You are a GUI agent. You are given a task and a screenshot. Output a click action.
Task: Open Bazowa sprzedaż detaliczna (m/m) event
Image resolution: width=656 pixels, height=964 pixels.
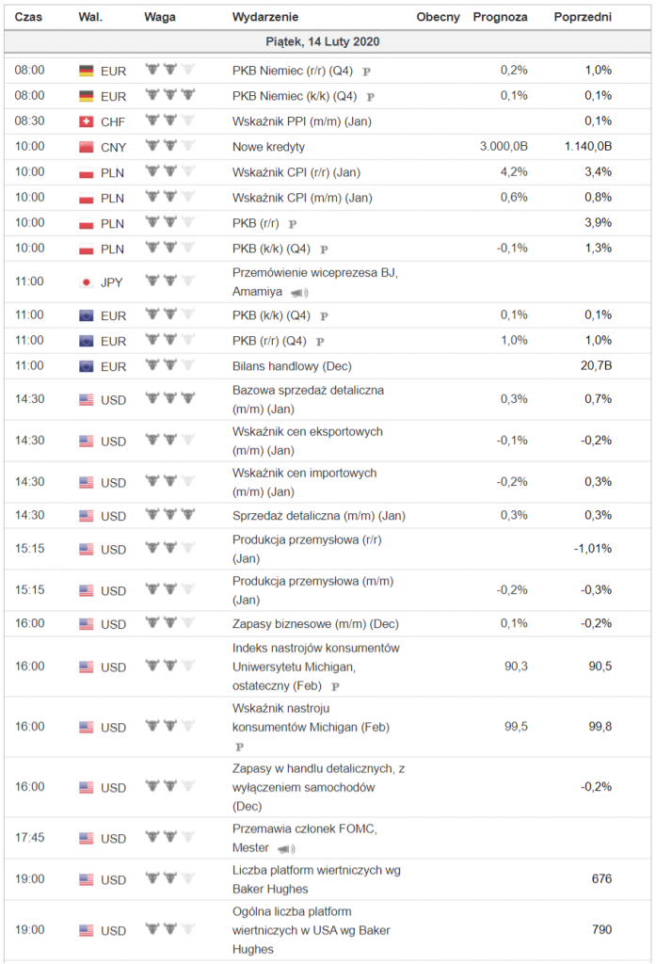308,399
